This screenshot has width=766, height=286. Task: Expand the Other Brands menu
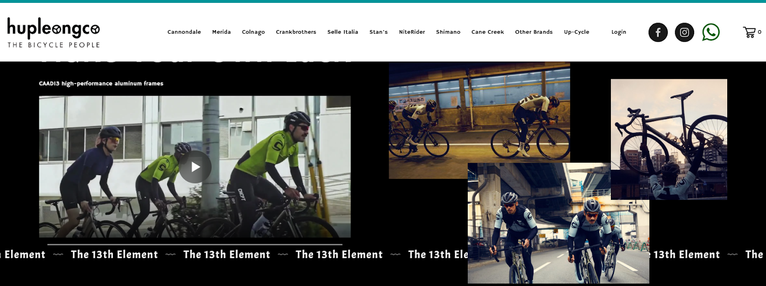click(534, 32)
